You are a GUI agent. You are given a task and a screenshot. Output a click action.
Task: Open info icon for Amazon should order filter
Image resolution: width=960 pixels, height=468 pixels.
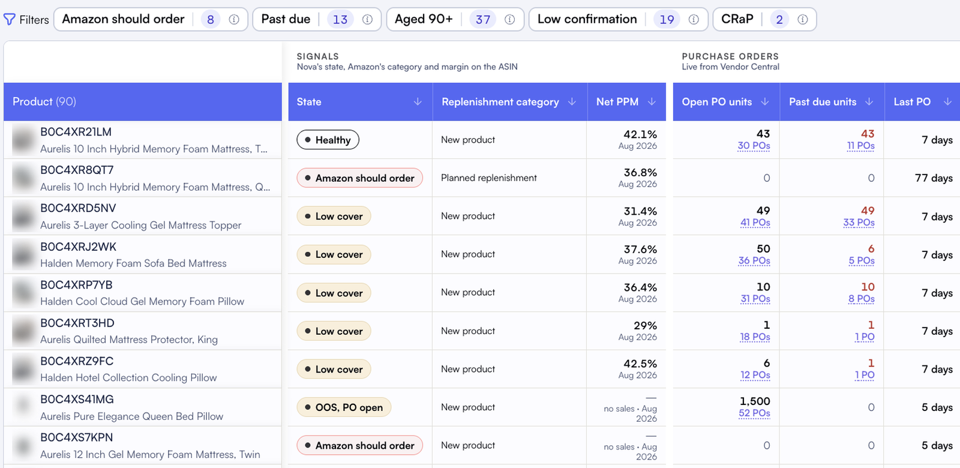[234, 20]
